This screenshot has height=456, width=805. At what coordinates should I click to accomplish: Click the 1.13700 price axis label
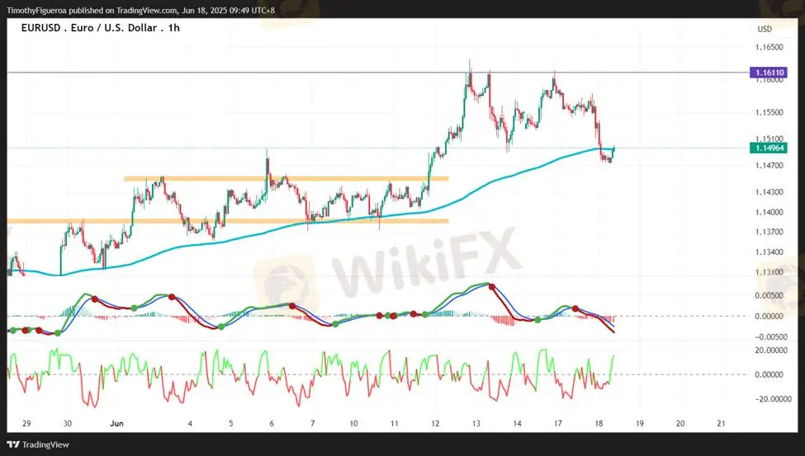769,232
